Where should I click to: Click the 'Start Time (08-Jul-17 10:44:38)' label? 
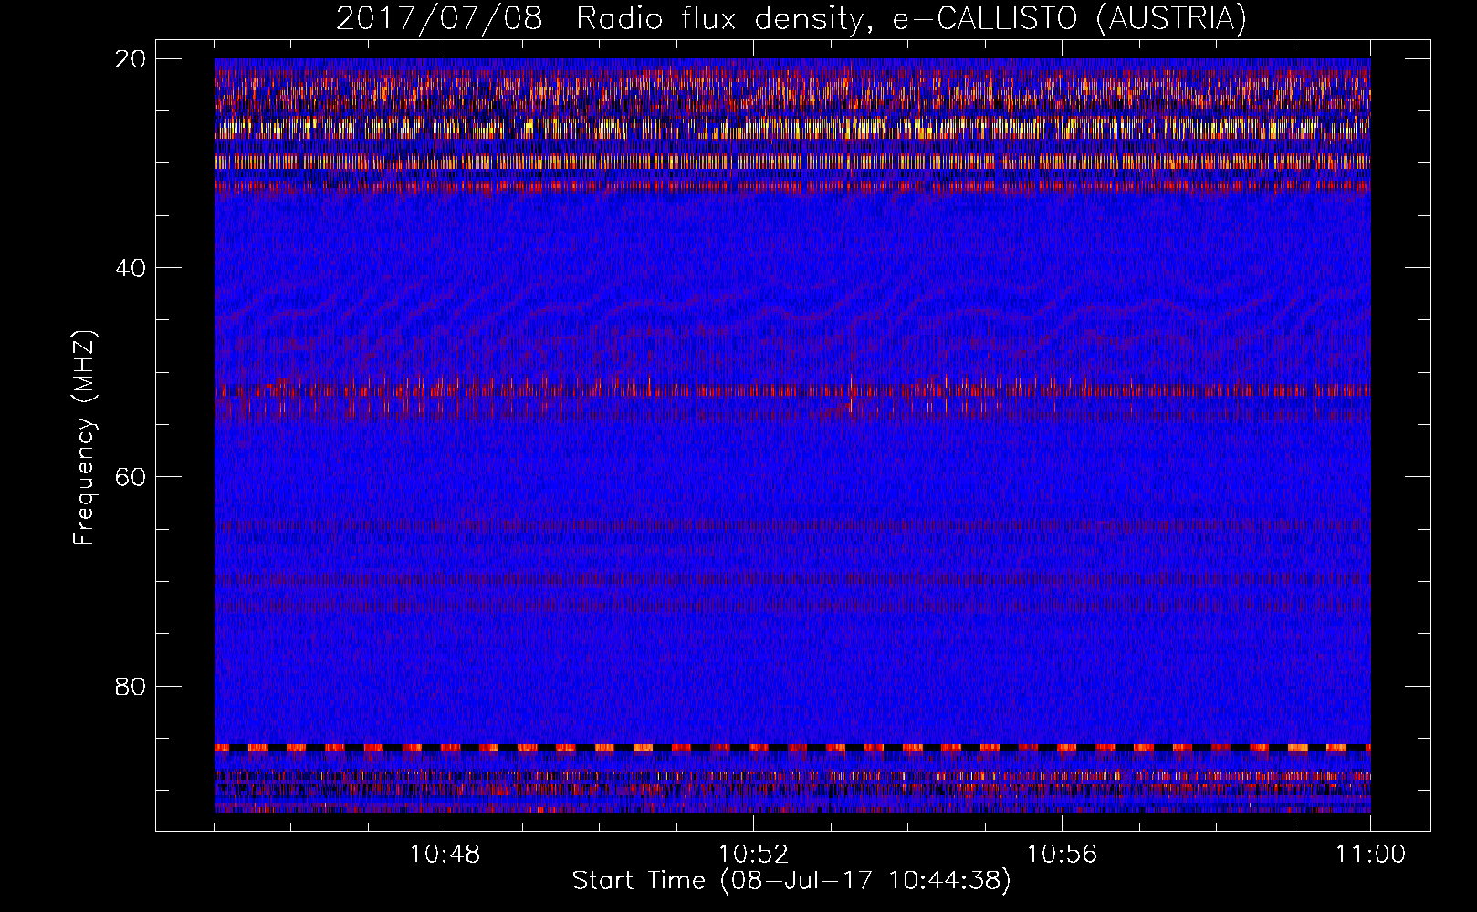coord(791,881)
